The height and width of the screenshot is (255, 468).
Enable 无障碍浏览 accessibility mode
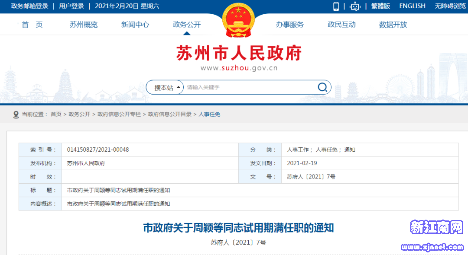point(450,6)
